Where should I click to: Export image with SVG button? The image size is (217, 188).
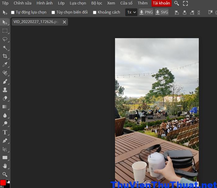[162, 12]
